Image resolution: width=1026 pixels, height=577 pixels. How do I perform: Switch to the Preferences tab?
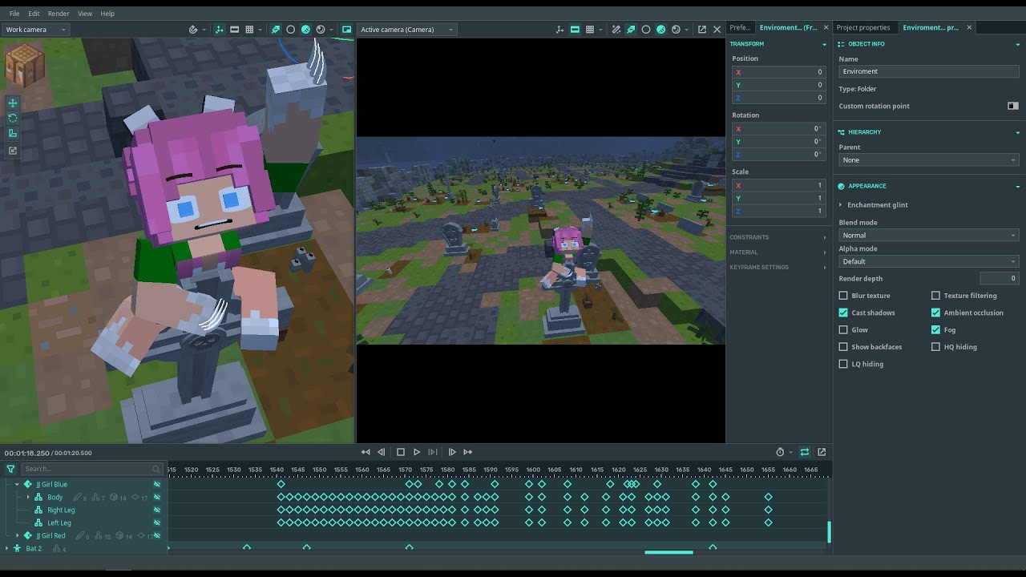[740, 27]
